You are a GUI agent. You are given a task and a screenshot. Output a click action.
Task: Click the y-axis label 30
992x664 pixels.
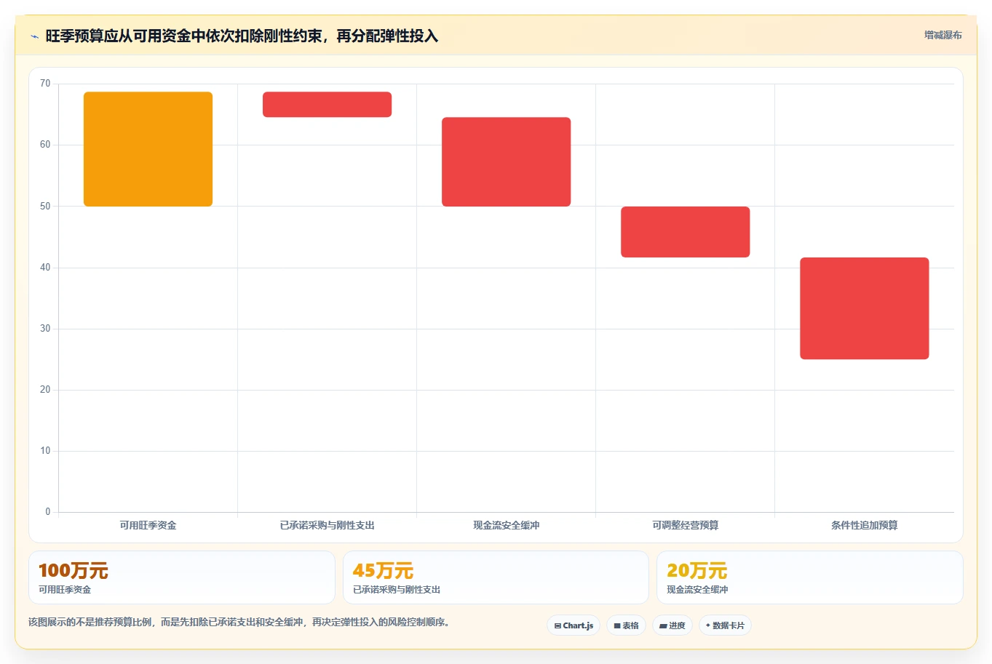click(x=45, y=329)
